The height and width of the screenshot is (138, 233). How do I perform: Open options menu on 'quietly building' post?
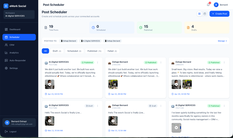tap(224, 106)
